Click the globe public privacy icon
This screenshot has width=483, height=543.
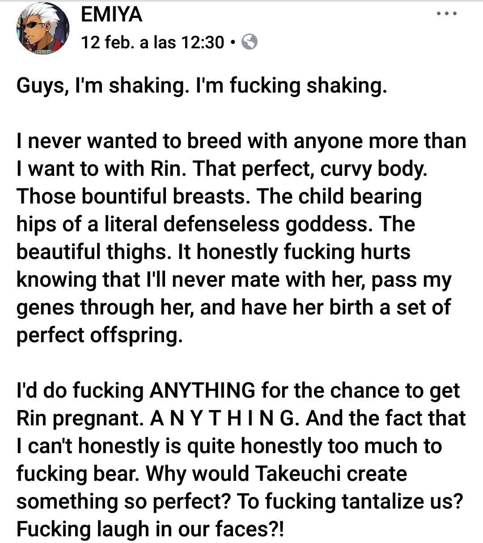pos(249,42)
